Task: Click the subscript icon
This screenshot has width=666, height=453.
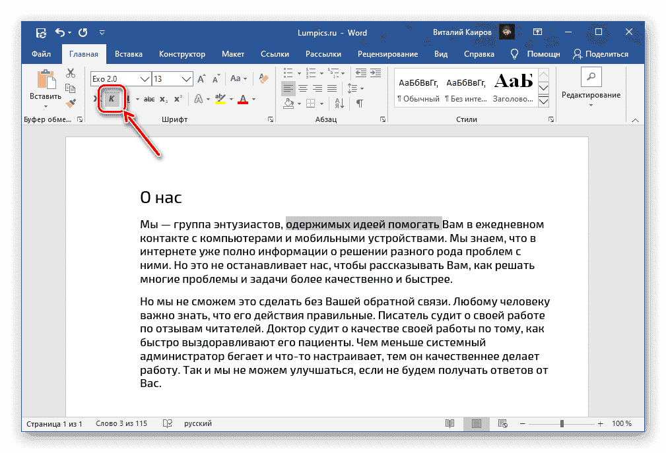Action: 163,98
